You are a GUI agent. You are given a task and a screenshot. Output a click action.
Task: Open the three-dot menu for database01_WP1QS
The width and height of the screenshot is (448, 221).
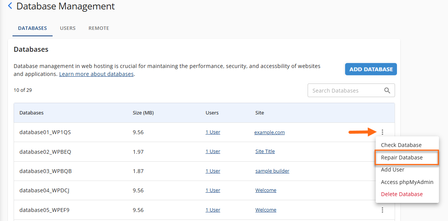383,132
